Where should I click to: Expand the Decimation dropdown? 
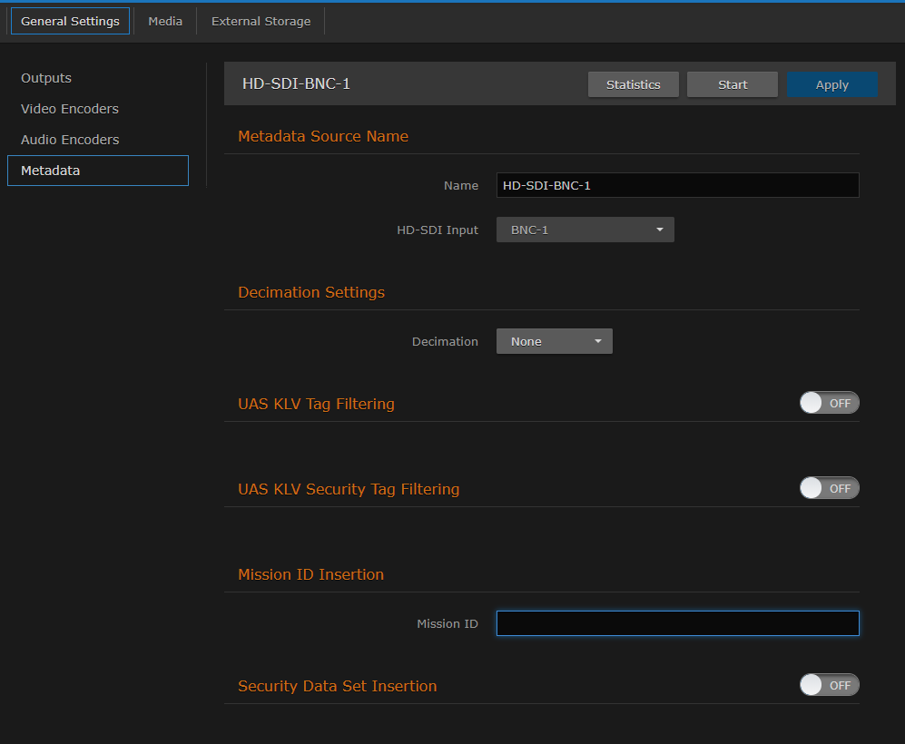554,341
